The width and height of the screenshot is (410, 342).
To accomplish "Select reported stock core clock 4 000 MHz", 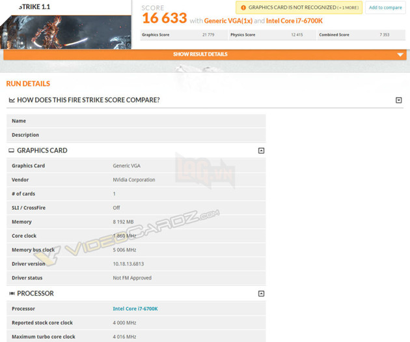I will tap(124, 323).
